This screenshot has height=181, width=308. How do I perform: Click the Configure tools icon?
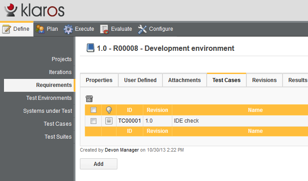[142, 29]
